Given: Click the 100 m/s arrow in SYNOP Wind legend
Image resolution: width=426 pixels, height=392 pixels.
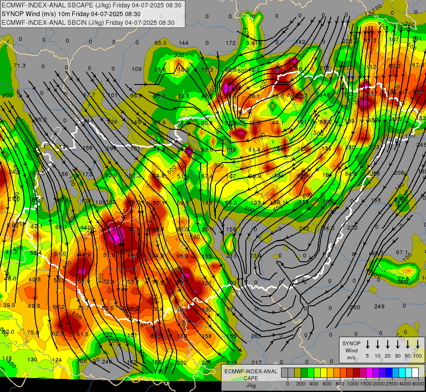Looking at the screenshot, I should pos(418,344).
